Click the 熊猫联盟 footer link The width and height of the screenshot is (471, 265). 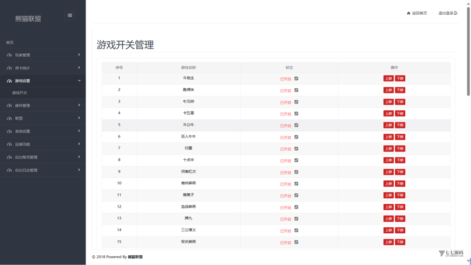(x=135, y=257)
